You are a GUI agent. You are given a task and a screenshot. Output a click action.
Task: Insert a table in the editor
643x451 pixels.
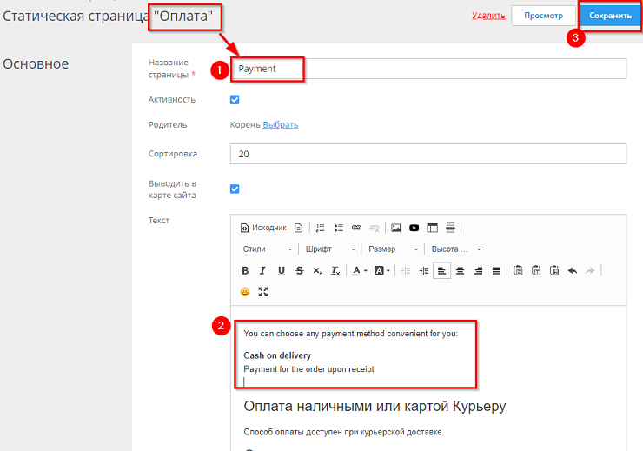point(432,228)
